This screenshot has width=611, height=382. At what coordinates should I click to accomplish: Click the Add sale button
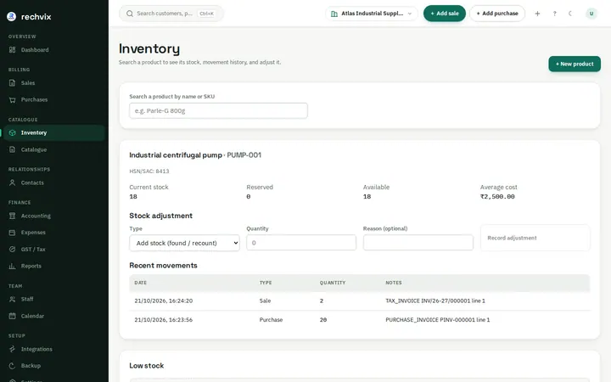tap(444, 14)
